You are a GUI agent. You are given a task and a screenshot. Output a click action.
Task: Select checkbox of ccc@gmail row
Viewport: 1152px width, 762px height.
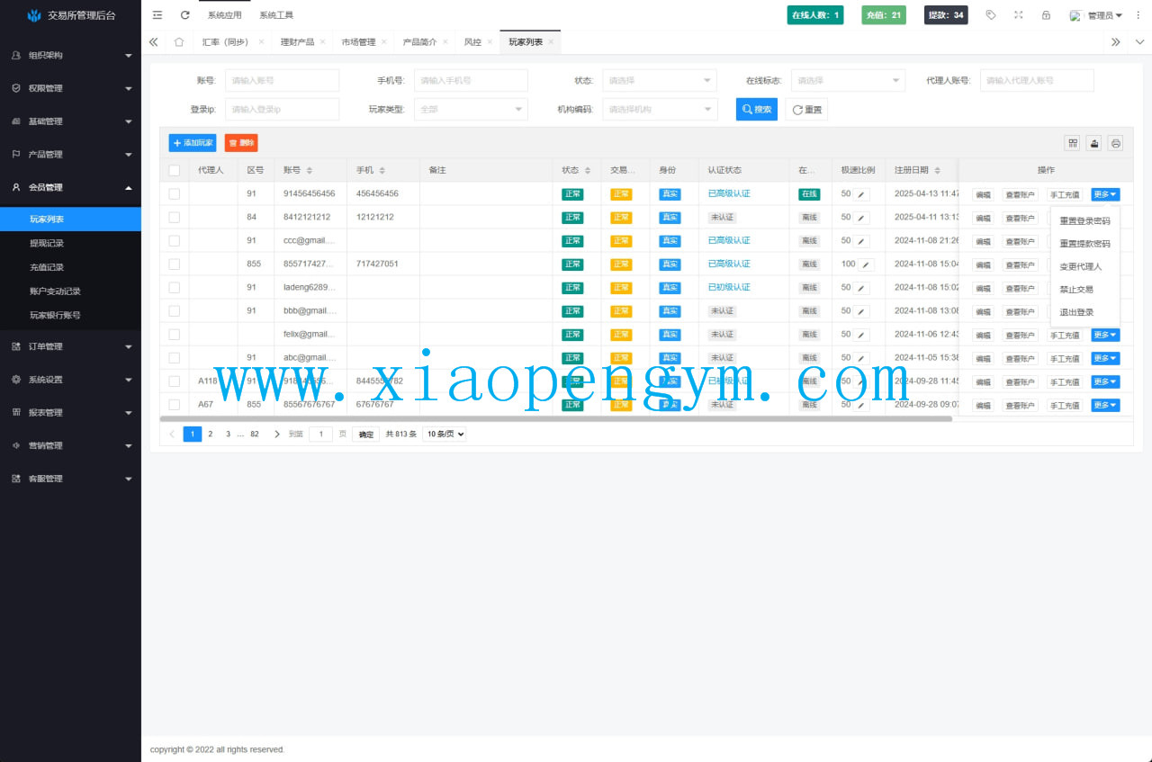pos(175,240)
